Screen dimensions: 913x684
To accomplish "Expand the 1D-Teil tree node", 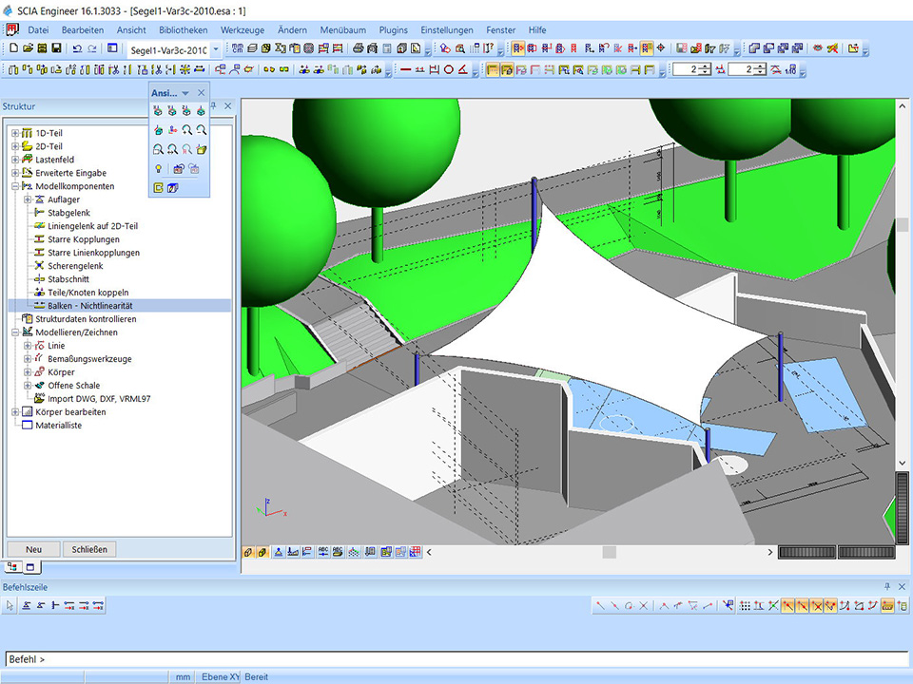I will (x=15, y=133).
